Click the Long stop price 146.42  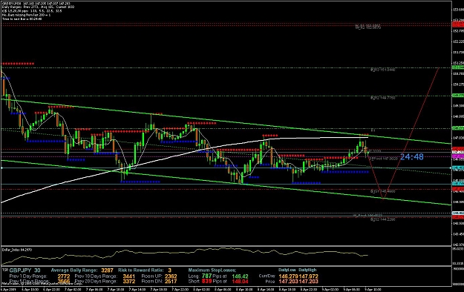point(240,276)
